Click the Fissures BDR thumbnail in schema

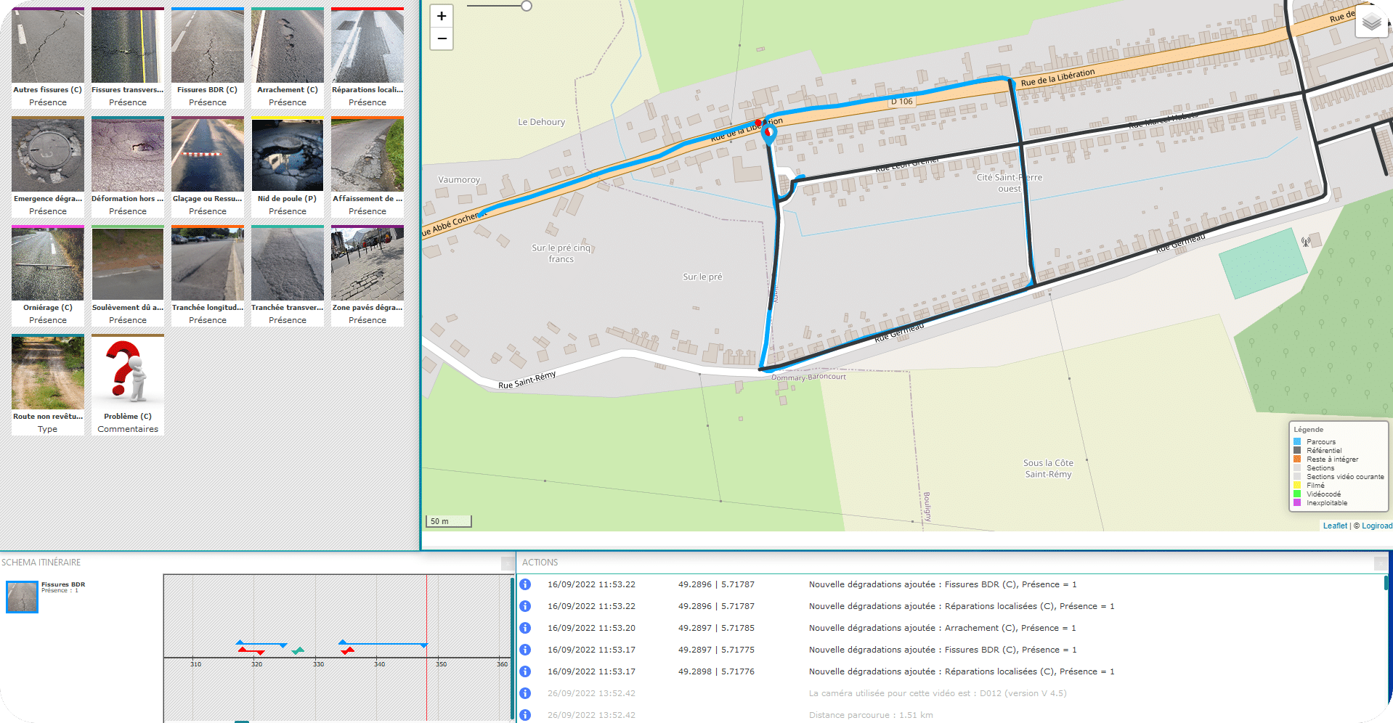pyautogui.click(x=22, y=597)
